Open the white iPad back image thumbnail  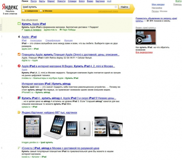[x=85, y=128]
